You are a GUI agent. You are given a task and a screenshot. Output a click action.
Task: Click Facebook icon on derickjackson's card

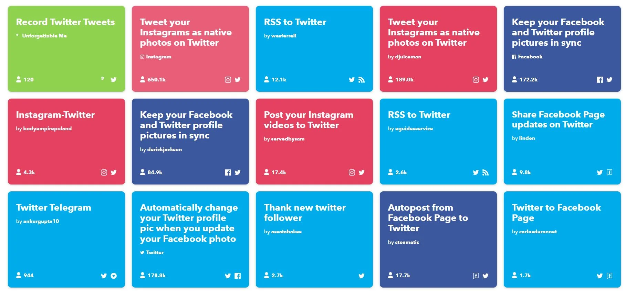click(x=228, y=172)
